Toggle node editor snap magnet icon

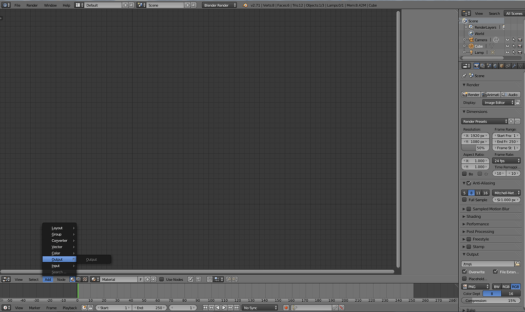tap(209, 279)
